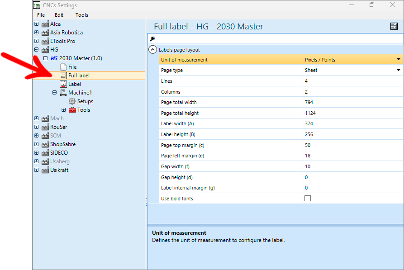Select the ShopSabre manufacturer

pyautogui.click(x=63, y=144)
